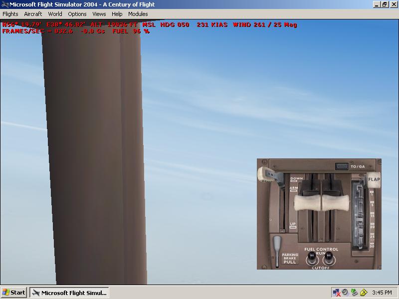Image resolution: width=399 pixels, height=299 pixels.
Task: Click the left engine throttle lever
Action: point(304,203)
